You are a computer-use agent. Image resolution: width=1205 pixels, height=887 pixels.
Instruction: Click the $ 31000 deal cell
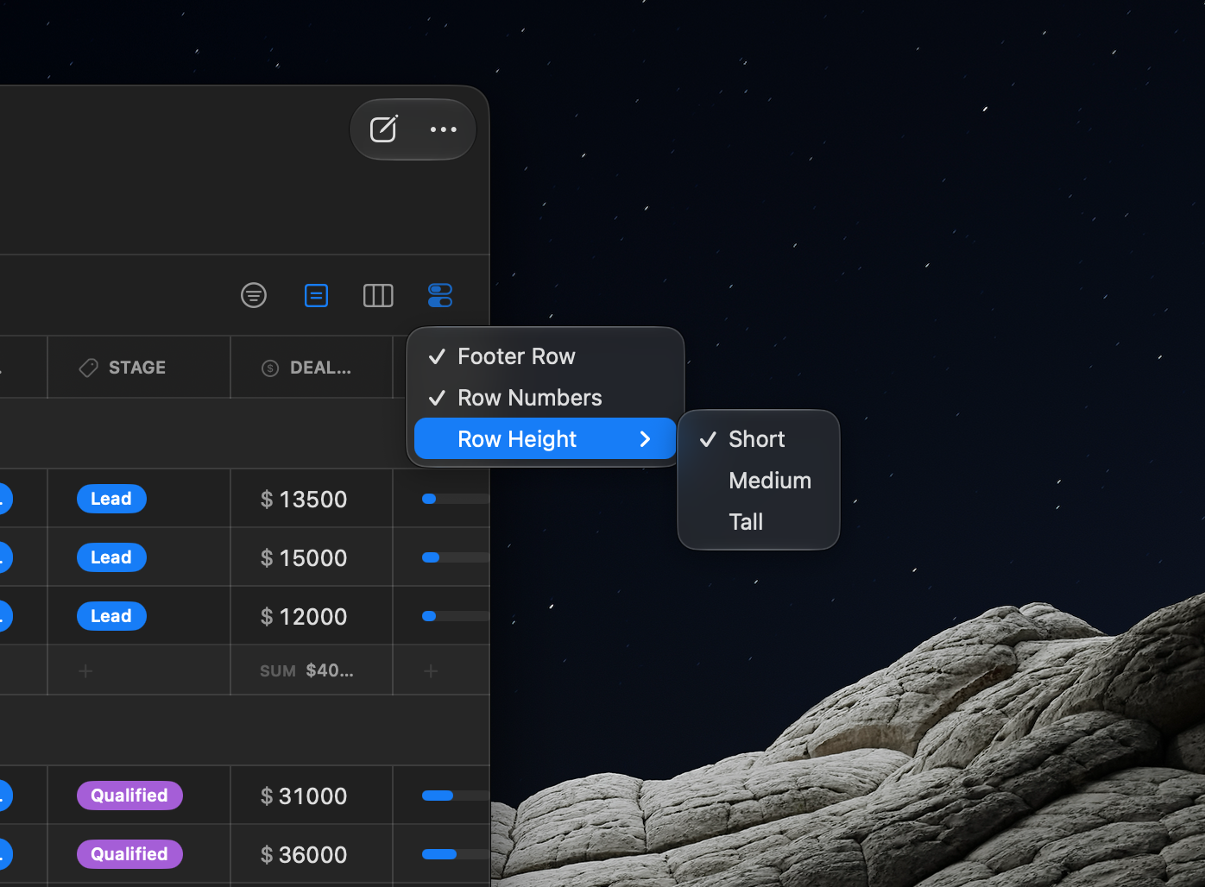312,796
